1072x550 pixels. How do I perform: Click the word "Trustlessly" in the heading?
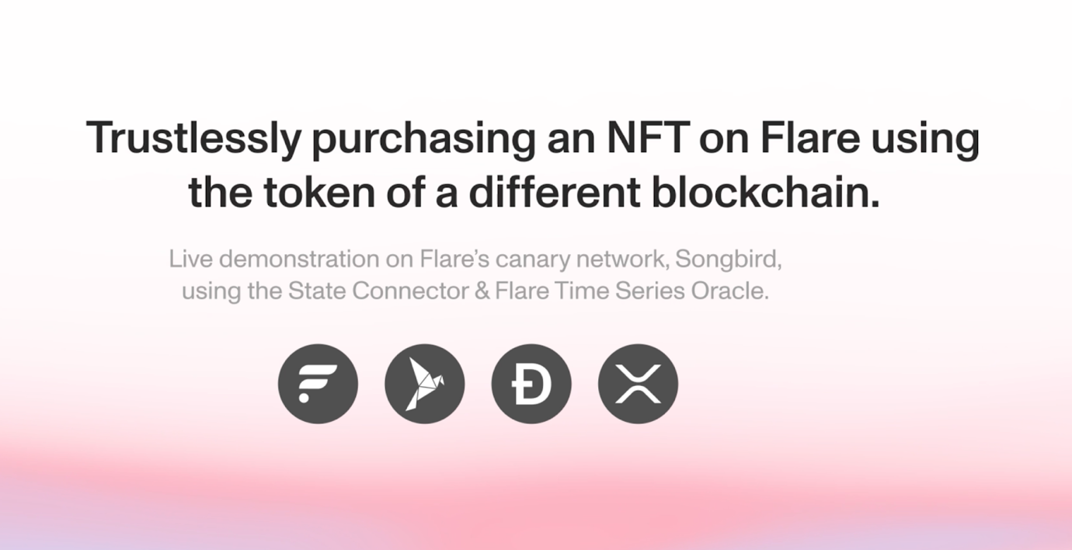[x=193, y=138]
